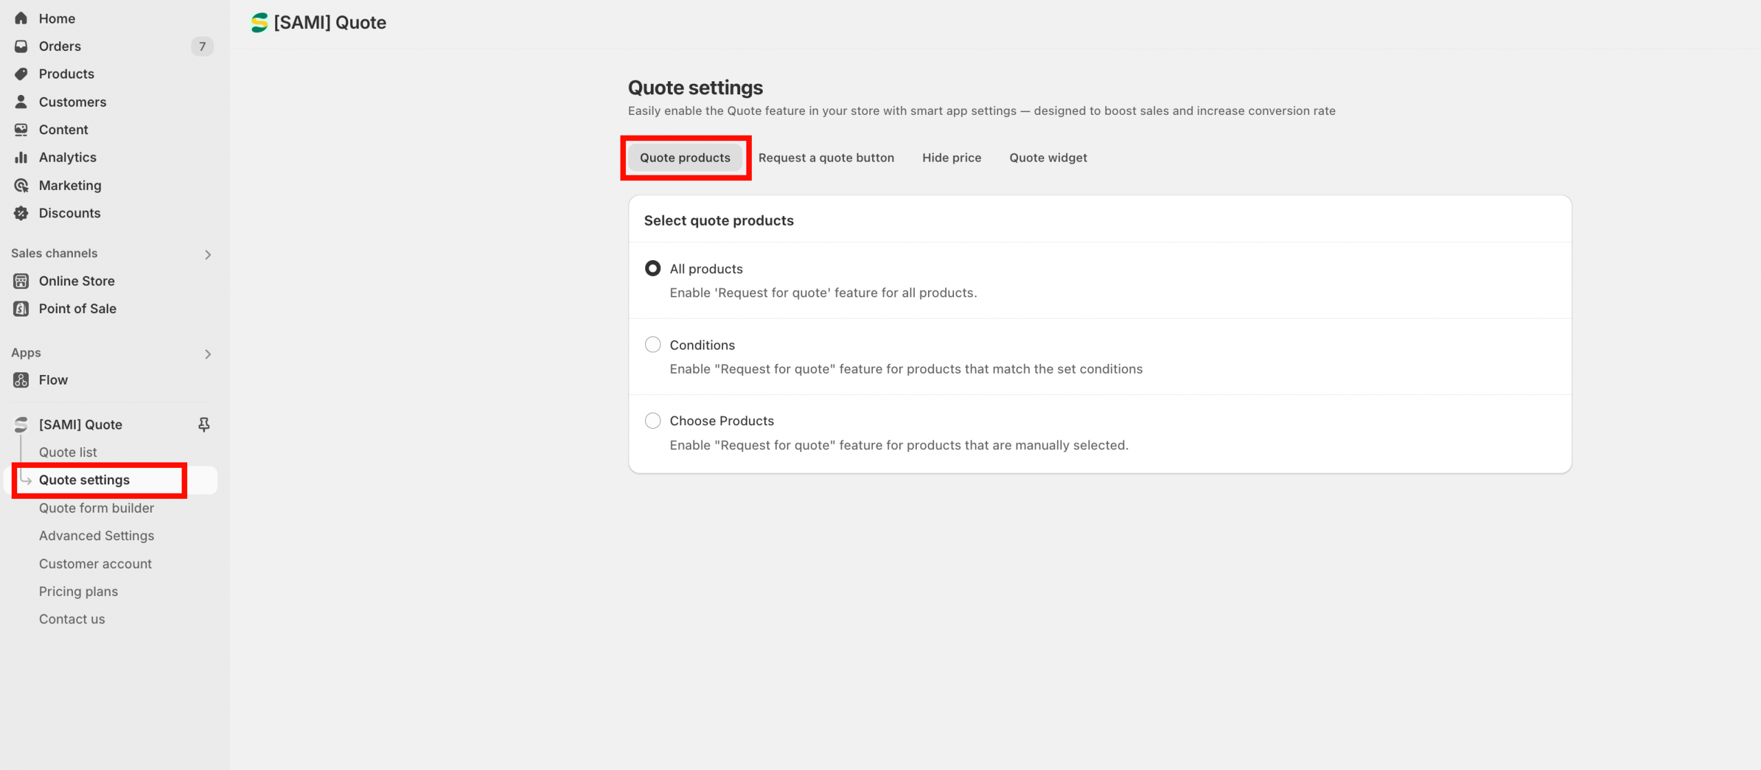Open Orders from the sidebar

point(60,46)
